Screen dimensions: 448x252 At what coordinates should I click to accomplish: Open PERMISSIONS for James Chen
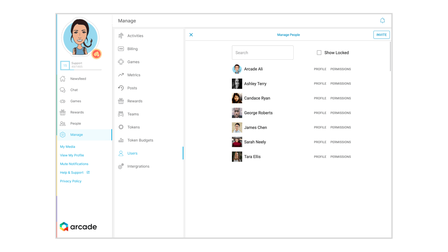341,128
